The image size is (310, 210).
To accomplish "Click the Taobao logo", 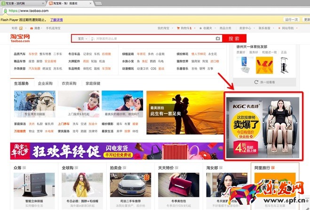I will pos(20,38).
